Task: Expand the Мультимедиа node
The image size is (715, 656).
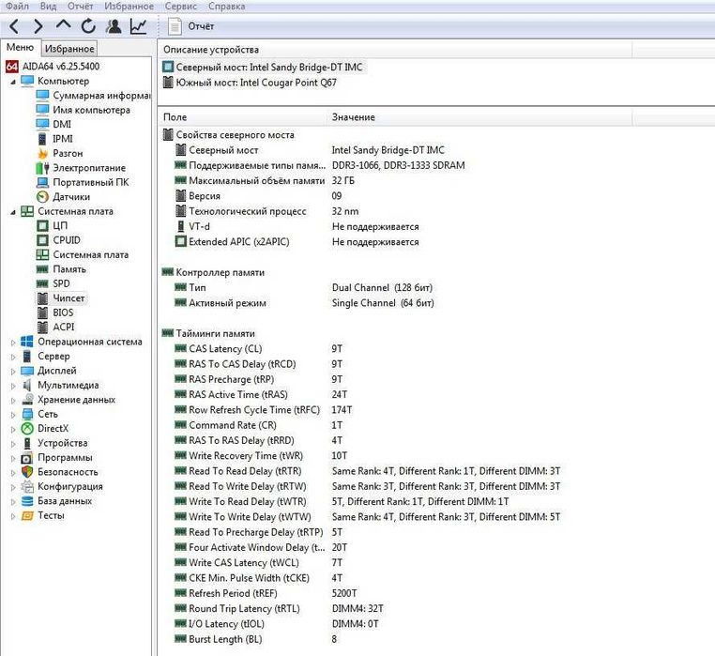Action: pos(13,386)
